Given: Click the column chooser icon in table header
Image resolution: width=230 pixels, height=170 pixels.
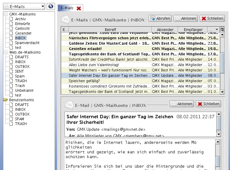Looking at the screenshot, I should point(222,29).
